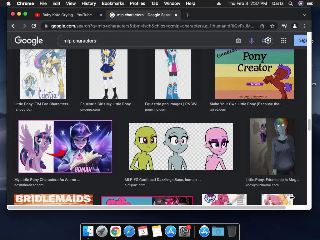Open the Downloads folder in the dock
This screenshot has height=240, width=320.
(218, 232)
